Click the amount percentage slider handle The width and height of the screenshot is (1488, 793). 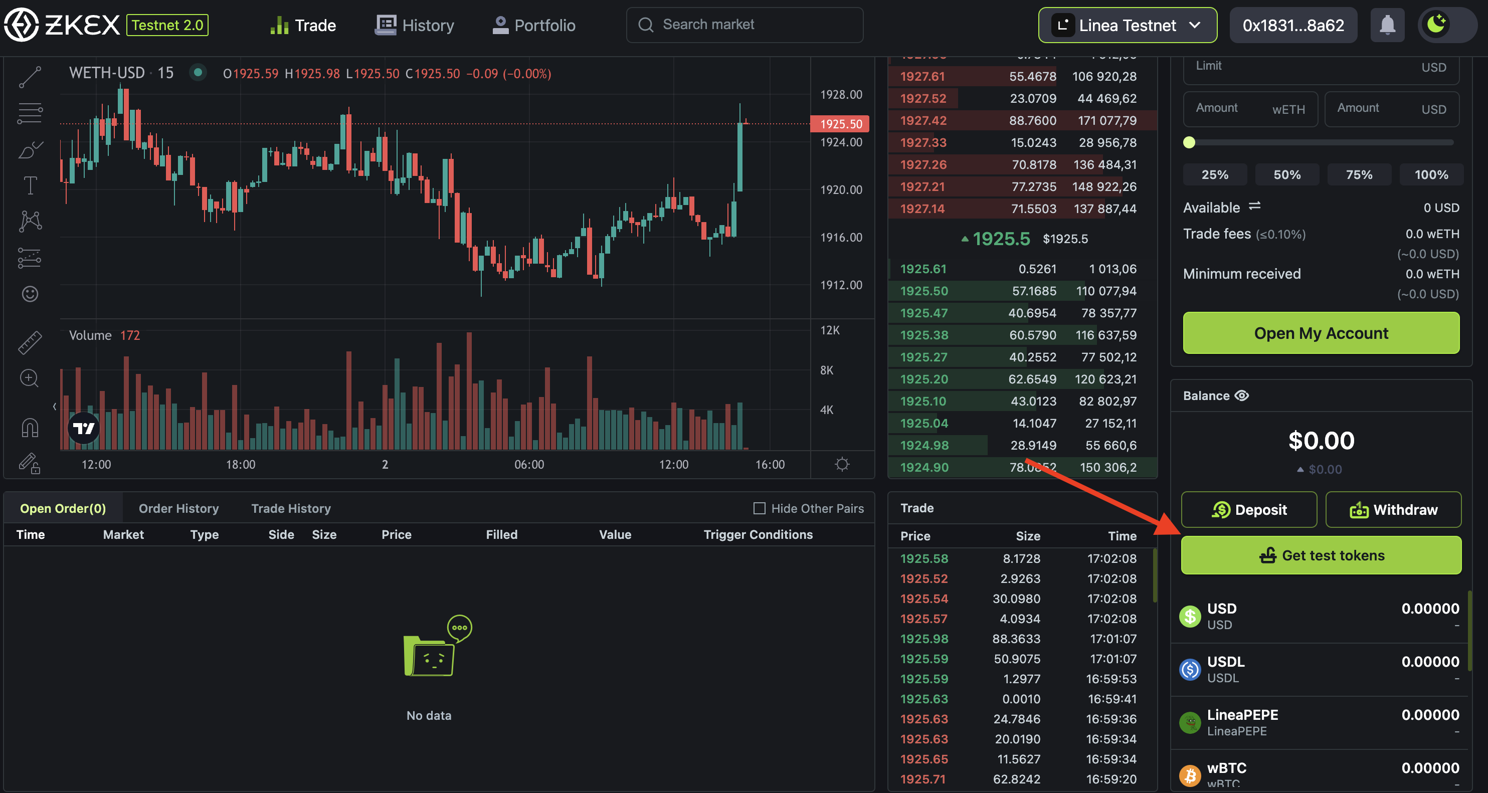(x=1189, y=143)
